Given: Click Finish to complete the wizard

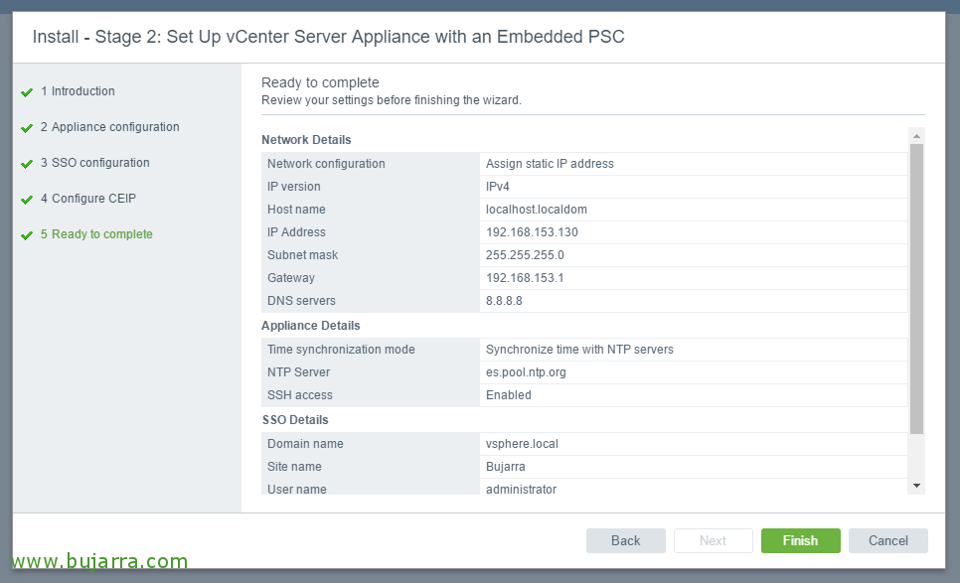Looking at the screenshot, I should (x=801, y=540).
